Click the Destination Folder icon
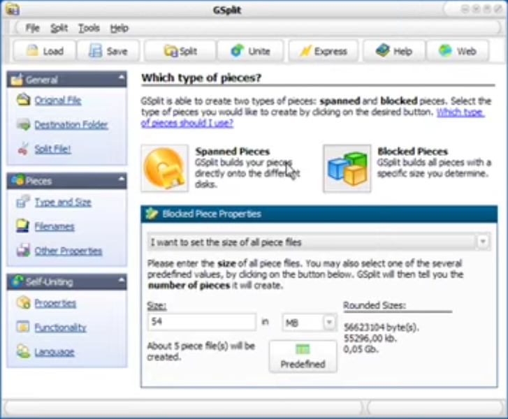The image size is (508, 419). tap(23, 124)
